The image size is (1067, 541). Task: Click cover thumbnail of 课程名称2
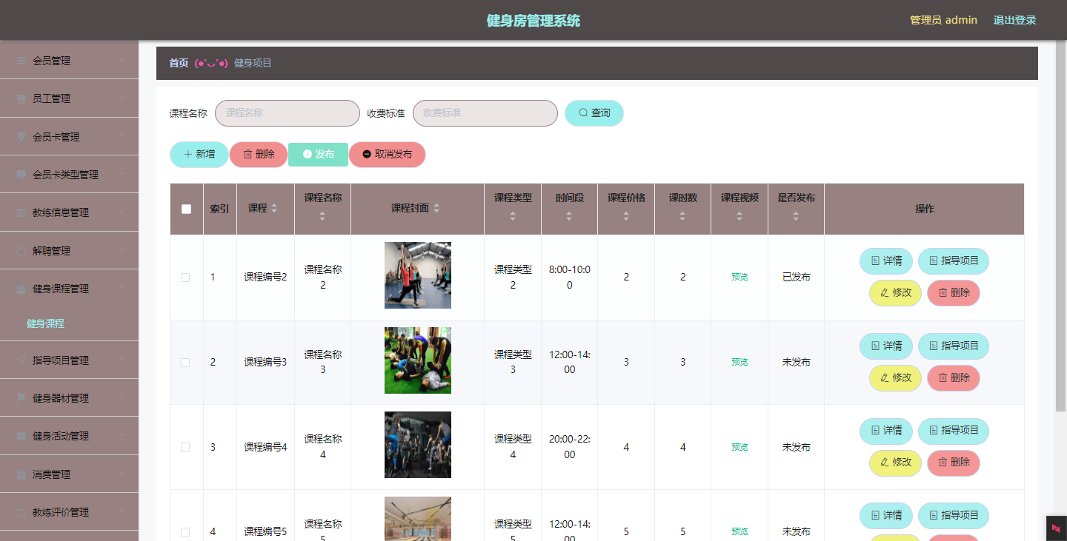(x=418, y=275)
